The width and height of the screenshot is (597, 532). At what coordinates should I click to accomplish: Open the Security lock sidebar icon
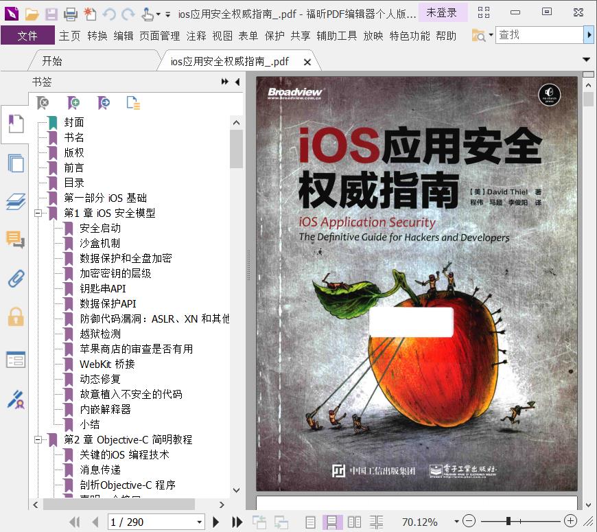pos(16,317)
